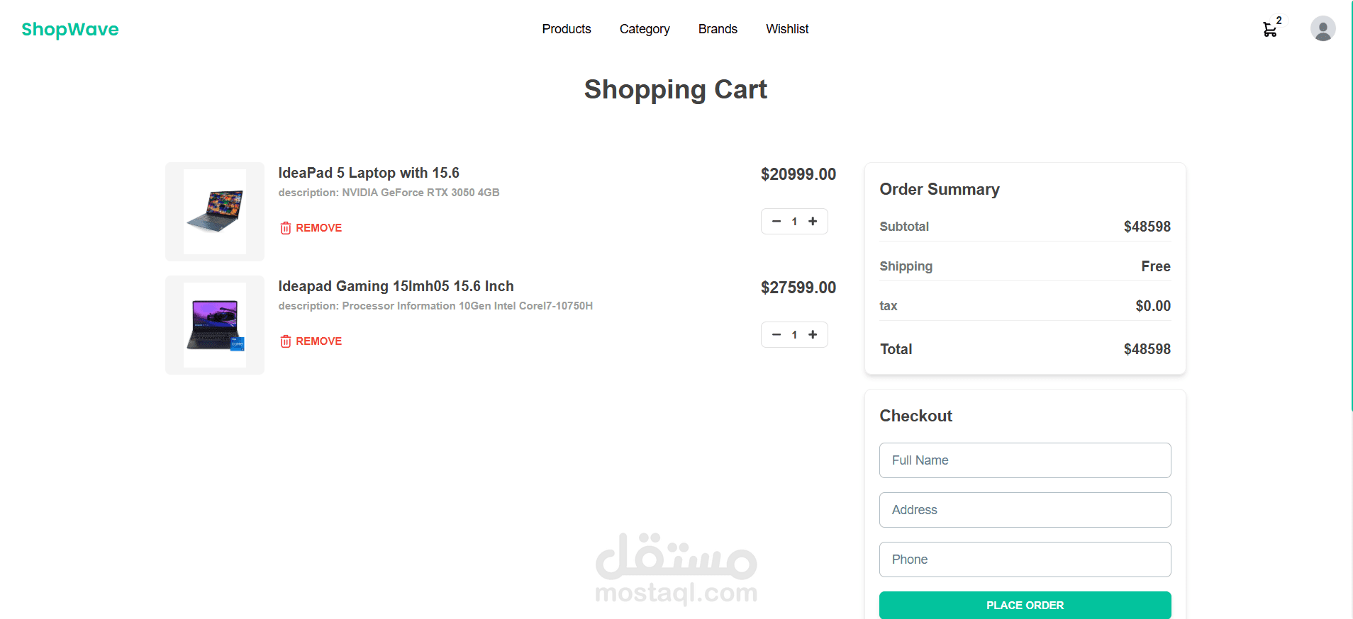Click the ShopWave logo
Screen dimensions: 1353x619
click(70, 29)
